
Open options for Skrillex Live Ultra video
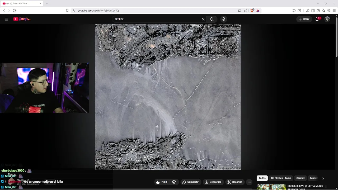click(x=326, y=187)
